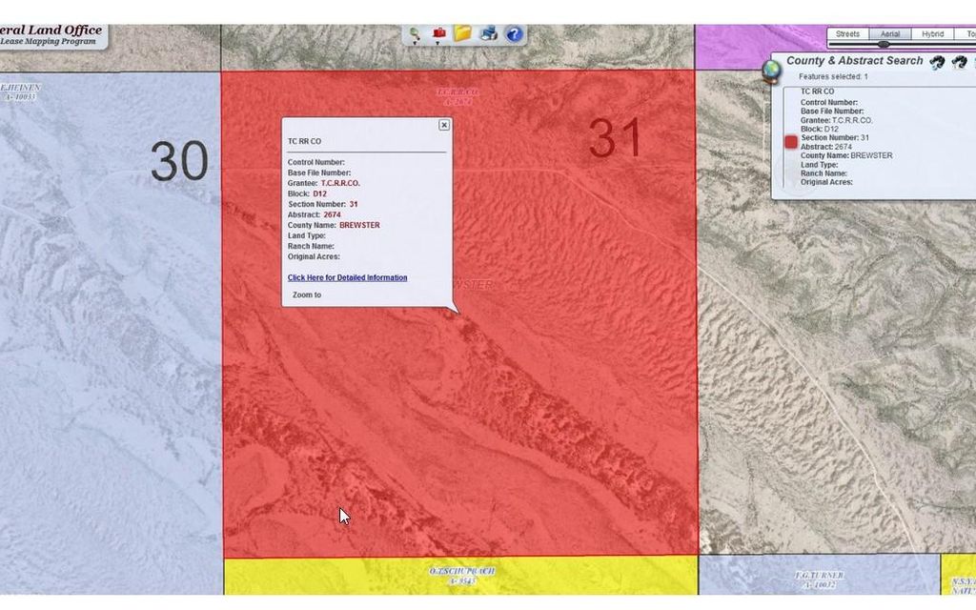Click the red toolbox icon
This screenshot has height=610, width=976.
[x=439, y=32]
